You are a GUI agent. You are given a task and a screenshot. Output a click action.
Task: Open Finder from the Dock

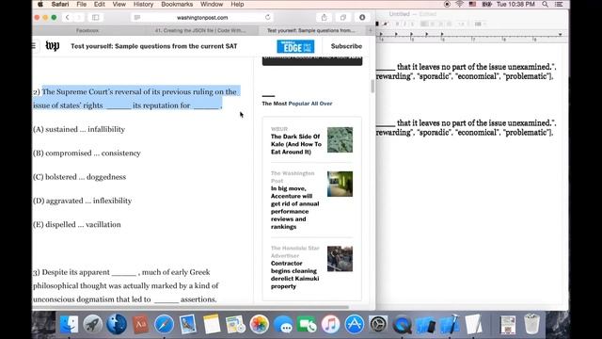point(69,324)
